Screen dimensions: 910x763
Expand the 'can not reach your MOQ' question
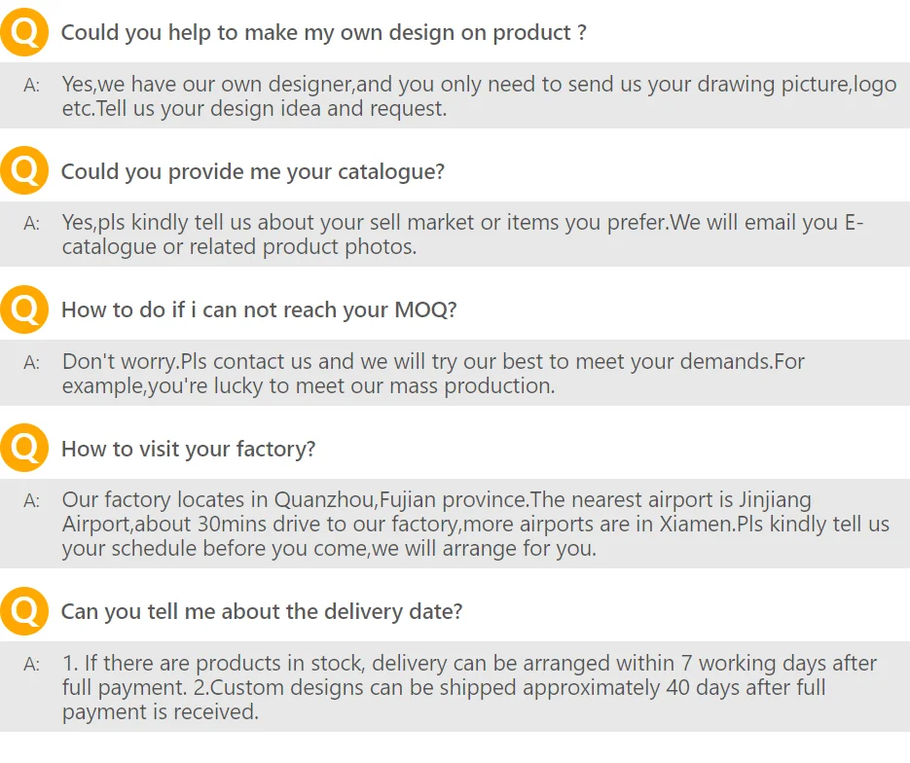pyautogui.click(x=259, y=310)
